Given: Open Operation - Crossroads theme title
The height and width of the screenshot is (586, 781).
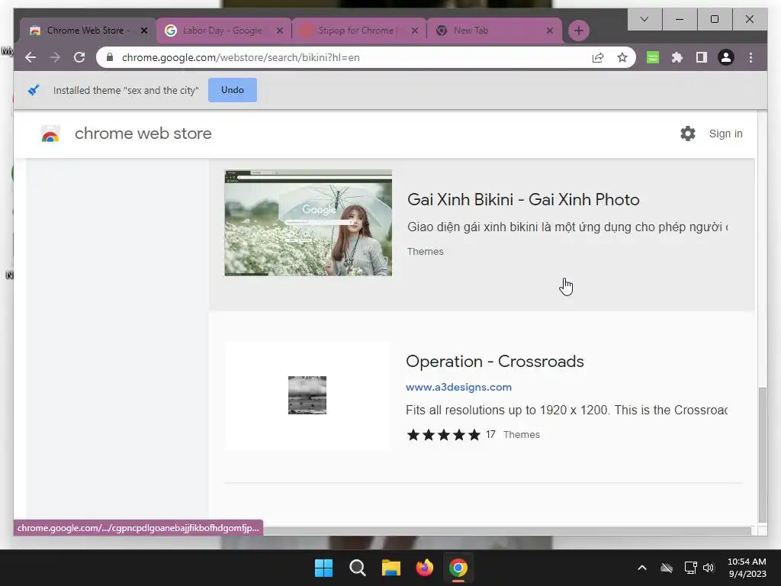Looking at the screenshot, I should [494, 361].
